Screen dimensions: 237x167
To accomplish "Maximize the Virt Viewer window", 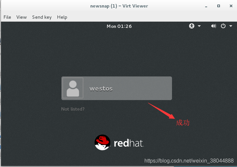I will pos(219,6).
